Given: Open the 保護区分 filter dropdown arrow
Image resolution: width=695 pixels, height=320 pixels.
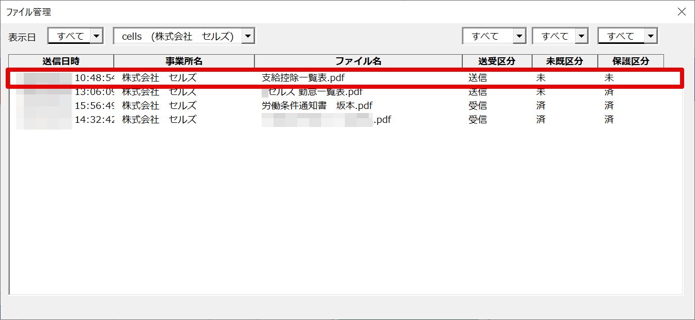Looking at the screenshot, I should 651,36.
